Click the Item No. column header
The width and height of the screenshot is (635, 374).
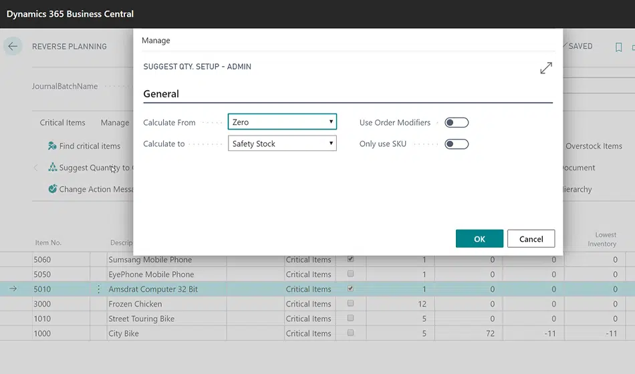(47, 243)
